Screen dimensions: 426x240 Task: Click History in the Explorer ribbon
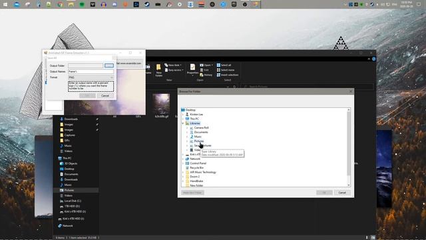(206, 75)
